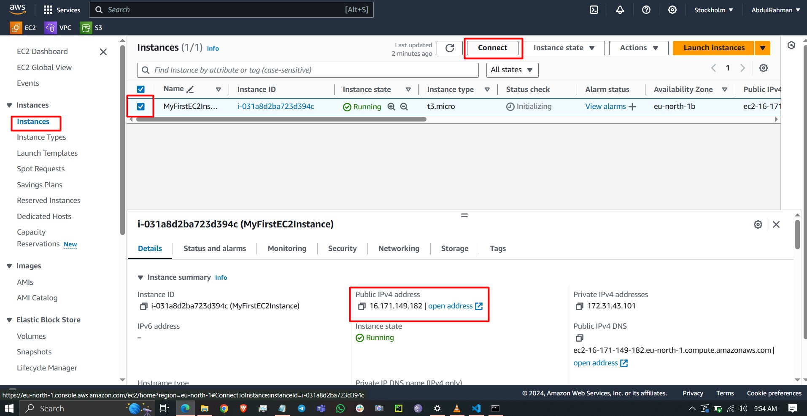Copy the private IPv4 address
This screenshot has height=416, width=807.
580,306
